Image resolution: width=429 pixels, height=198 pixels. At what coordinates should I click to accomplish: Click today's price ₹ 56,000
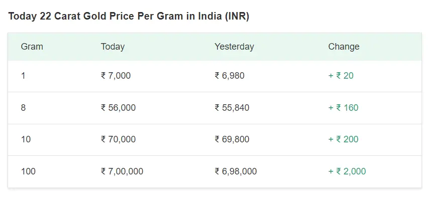(x=118, y=108)
